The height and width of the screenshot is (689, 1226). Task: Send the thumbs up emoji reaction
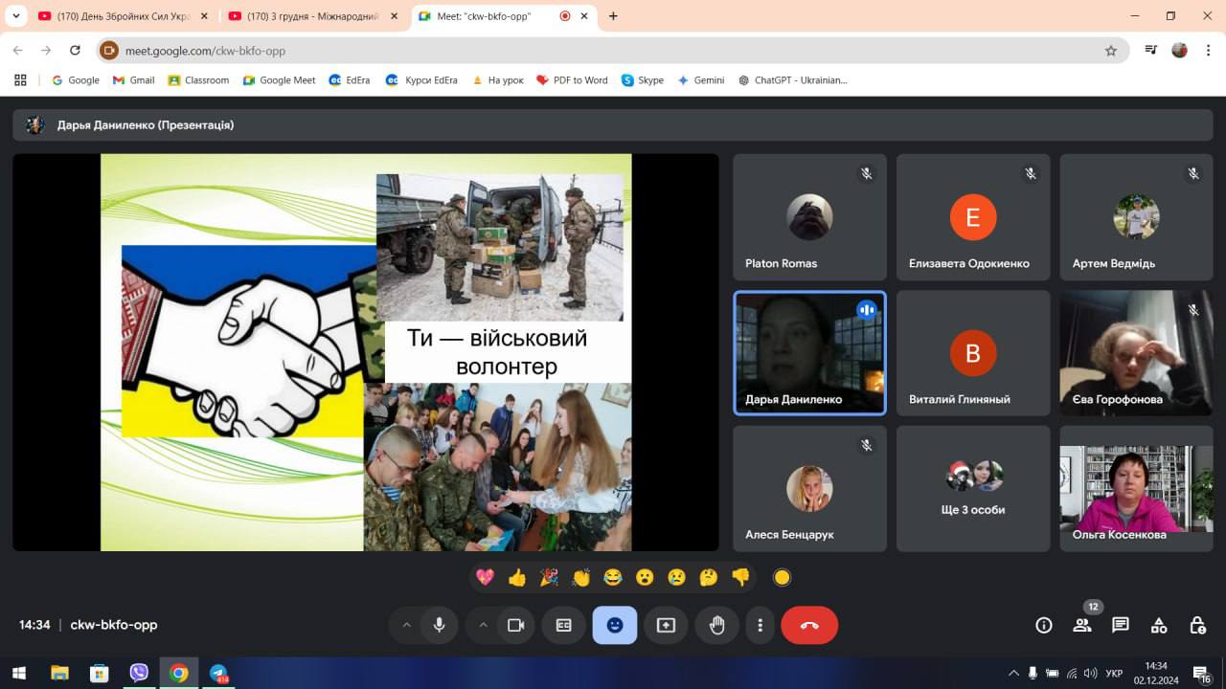pos(517,577)
